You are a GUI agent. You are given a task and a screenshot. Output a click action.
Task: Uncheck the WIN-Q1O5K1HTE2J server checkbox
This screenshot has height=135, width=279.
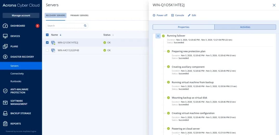click(47, 43)
